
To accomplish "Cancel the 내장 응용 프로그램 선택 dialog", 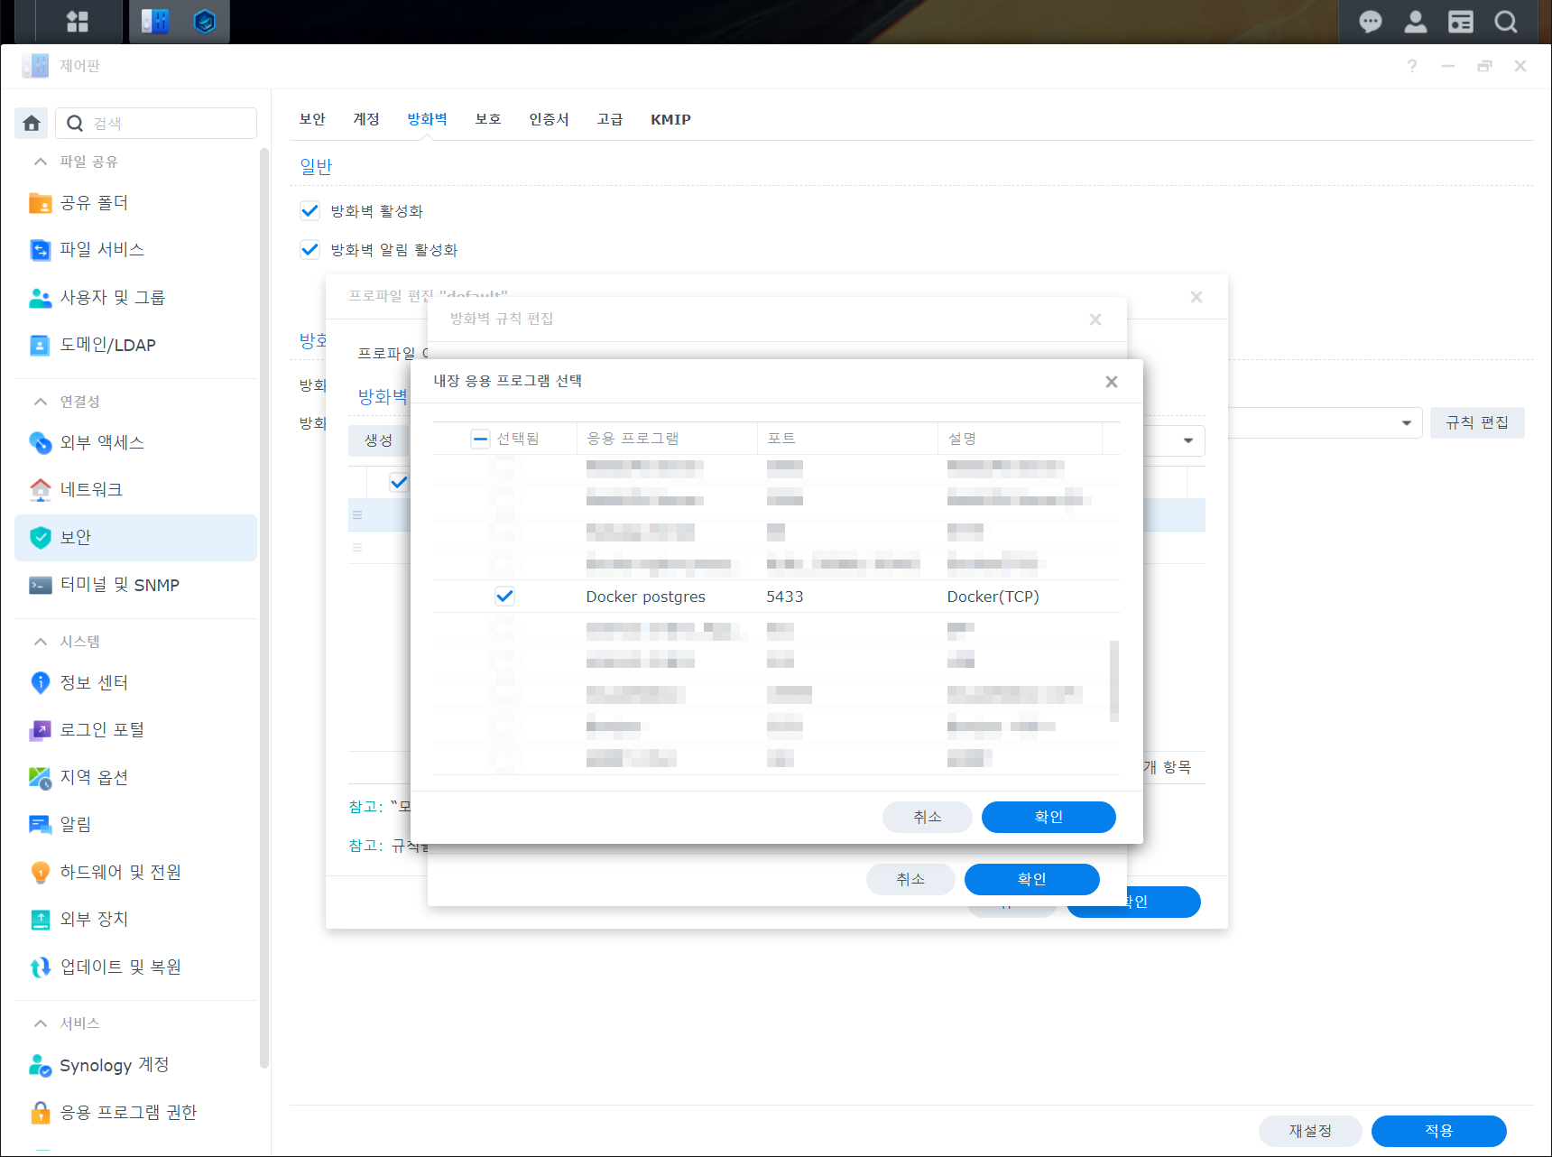I will coord(928,817).
